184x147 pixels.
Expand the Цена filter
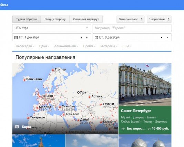[x=44, y=46]
